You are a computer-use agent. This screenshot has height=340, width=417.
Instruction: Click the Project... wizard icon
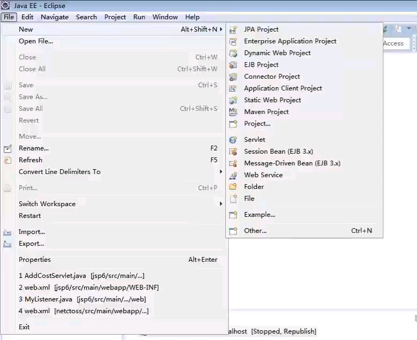click(233, 124)
